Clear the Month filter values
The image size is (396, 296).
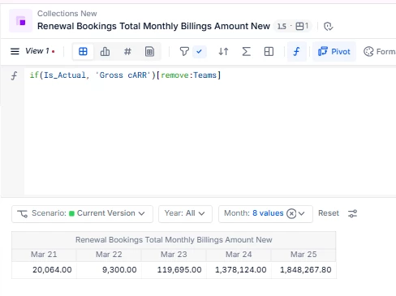coord(291,213)
